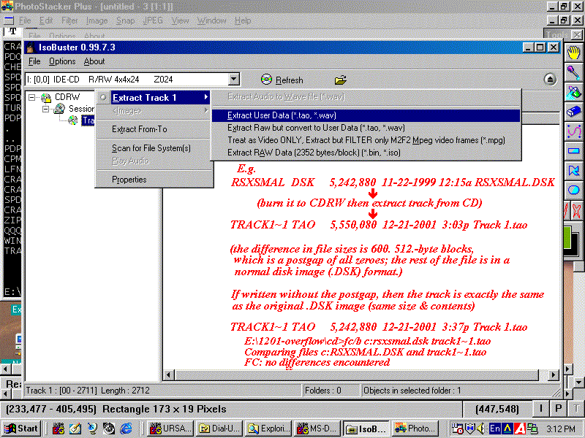This screenshot has height=438, width=585.
Task: Open Properties from the context menu
Action: (x=154, y=180)
